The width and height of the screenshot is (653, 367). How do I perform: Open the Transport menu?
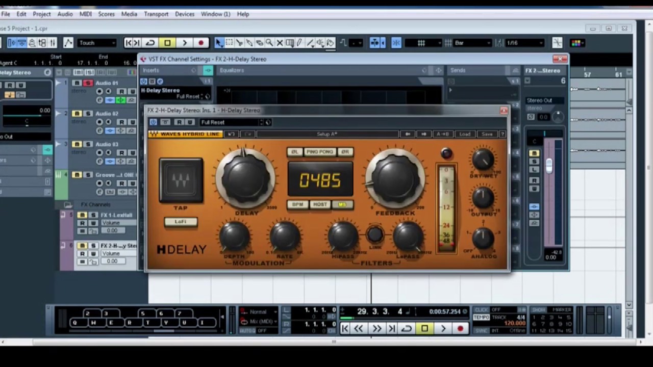[156, 14]
